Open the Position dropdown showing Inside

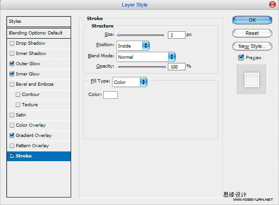tap(133, 46)
